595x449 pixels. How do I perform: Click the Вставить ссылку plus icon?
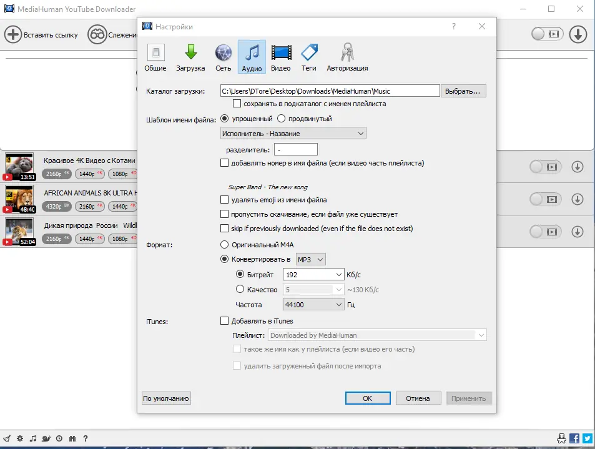click(x=13, y=34)
